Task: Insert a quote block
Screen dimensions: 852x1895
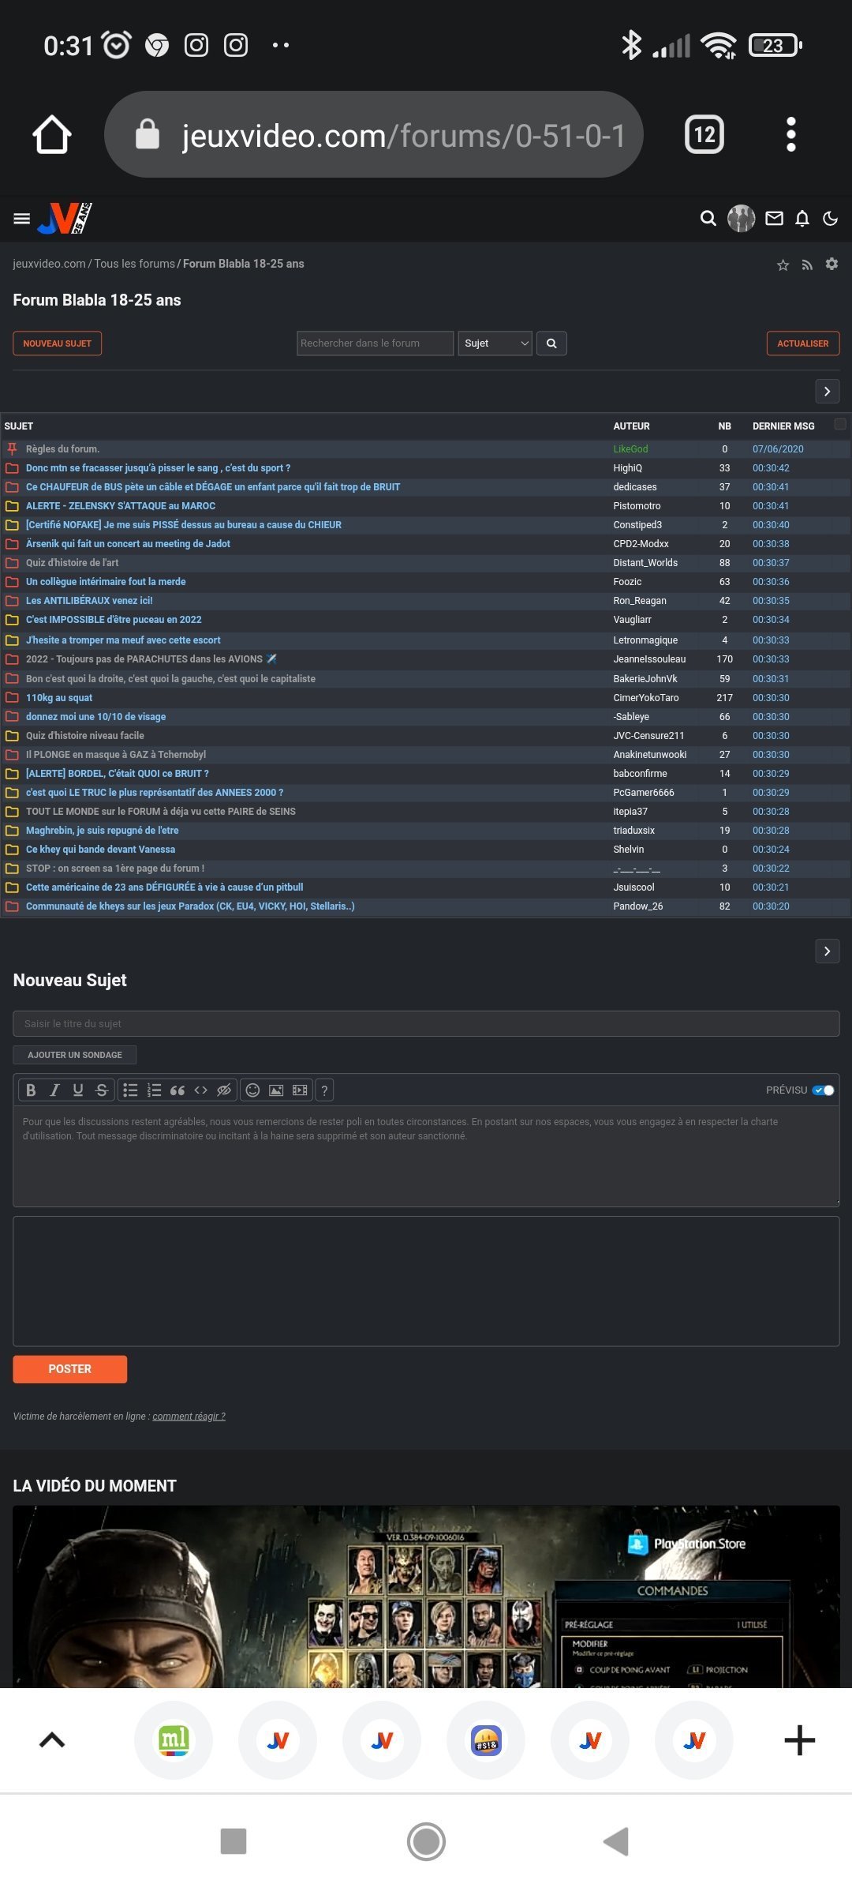Action: 177,1090
